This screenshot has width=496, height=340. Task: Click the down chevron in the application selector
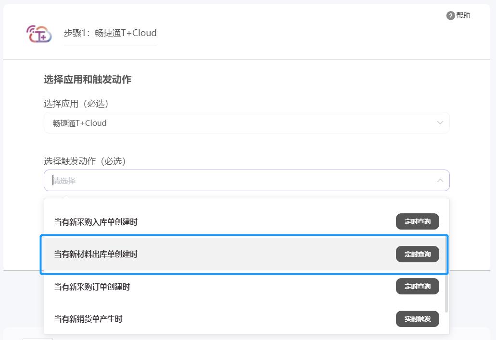pyautogui.click(x=439, y=122)
